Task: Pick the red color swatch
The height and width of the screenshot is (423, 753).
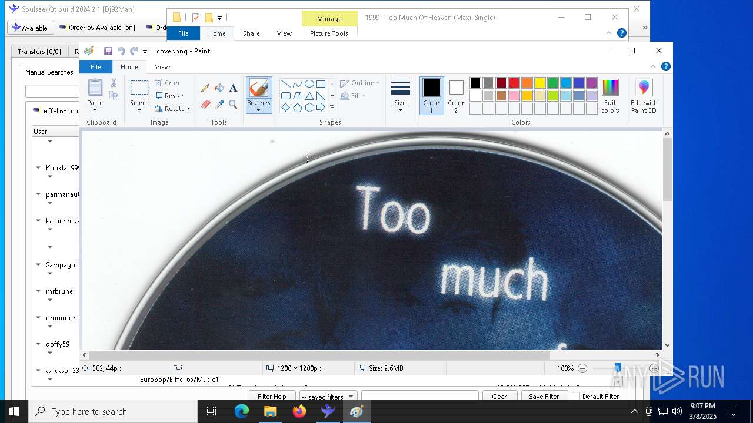Action: coord(514,83)
